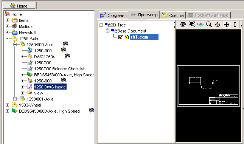Select the crosshair target tool
Viewport: 244px width, 144px height.
218,25
